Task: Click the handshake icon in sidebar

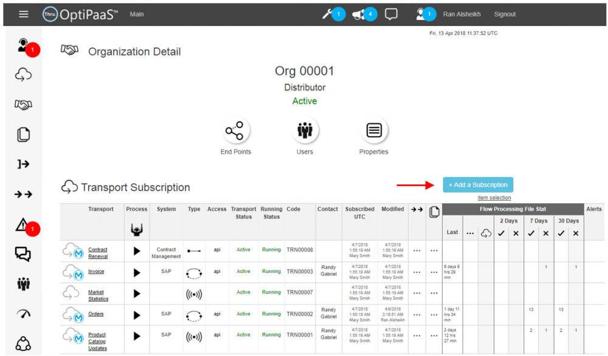Action: point(23,105)
